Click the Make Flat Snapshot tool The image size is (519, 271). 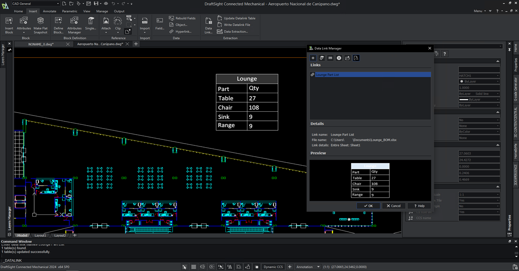coord(40,24)
